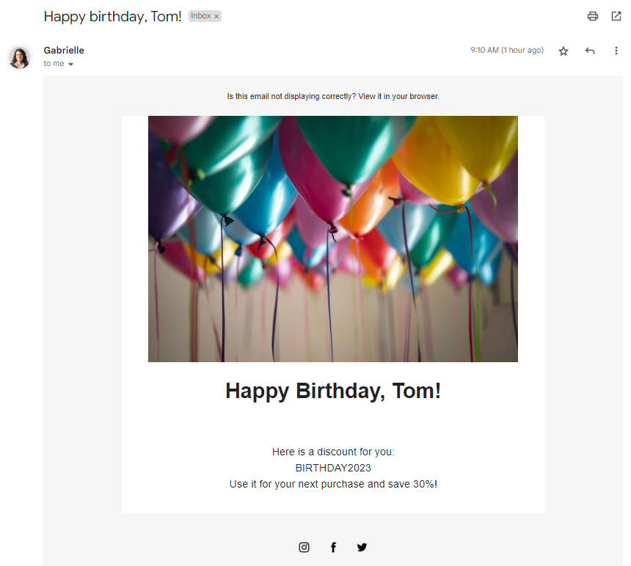Viewport: 631px width, 566px height.
Task: Reply to Gabrielle's email
Action: pos(590,51)
